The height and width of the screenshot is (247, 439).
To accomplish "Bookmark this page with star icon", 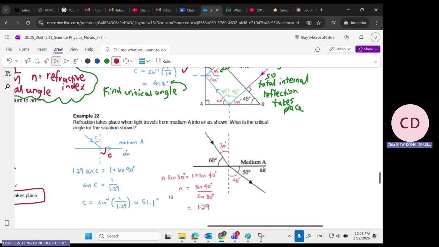I will 319,23.
